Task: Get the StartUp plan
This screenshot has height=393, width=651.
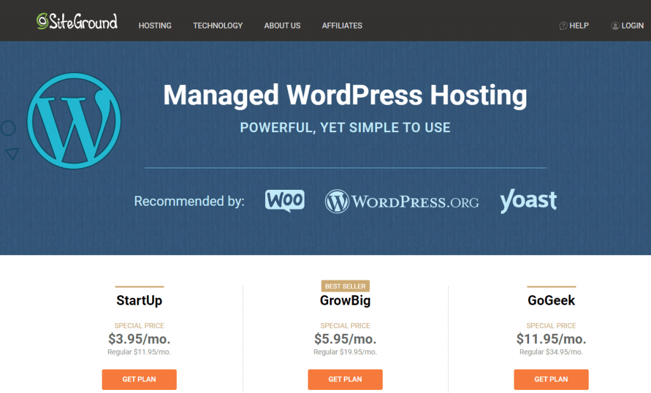Action: pos(139,379)
